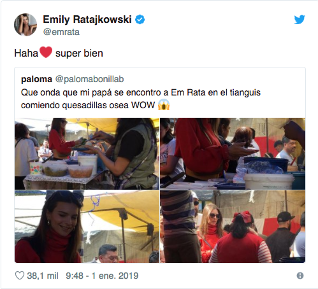Screen dimensions: 318x289
Task: Open bottom-right photo with sunglasses woman
Action: click(x=233, y=227)
